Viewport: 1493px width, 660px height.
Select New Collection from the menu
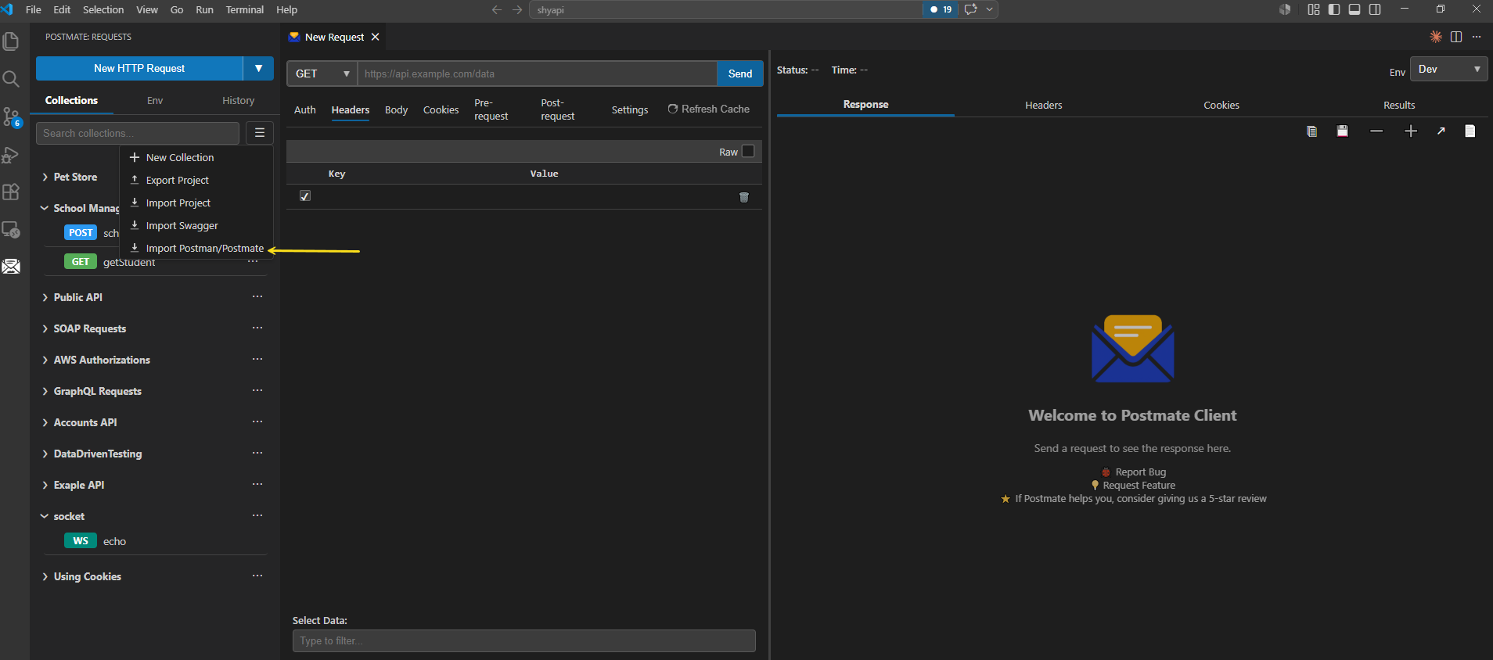pos(196,157)
